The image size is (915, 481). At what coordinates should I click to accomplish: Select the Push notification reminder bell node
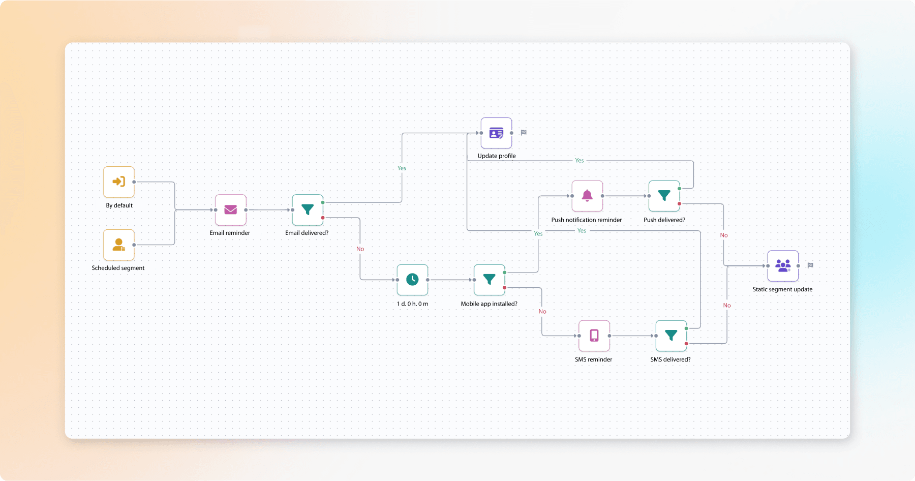coord(587,196)
